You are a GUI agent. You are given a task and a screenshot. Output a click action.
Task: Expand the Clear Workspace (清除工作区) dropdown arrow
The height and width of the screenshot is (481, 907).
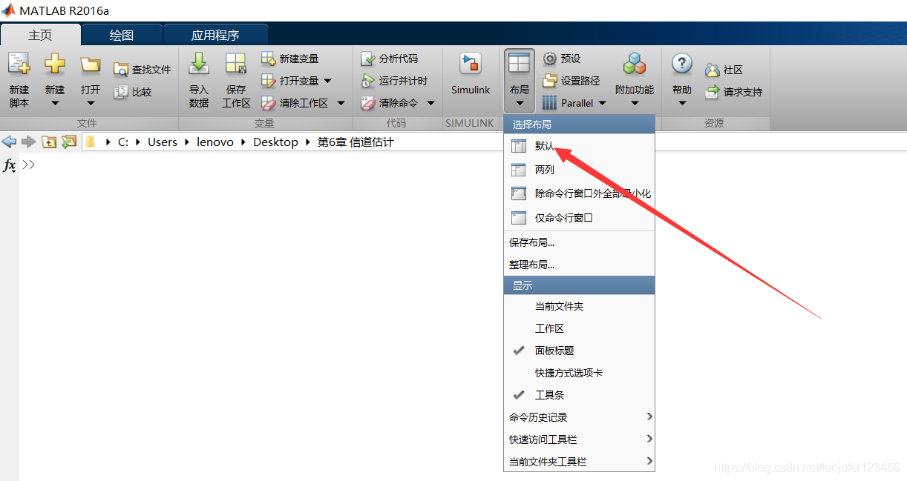pos(341,103)
